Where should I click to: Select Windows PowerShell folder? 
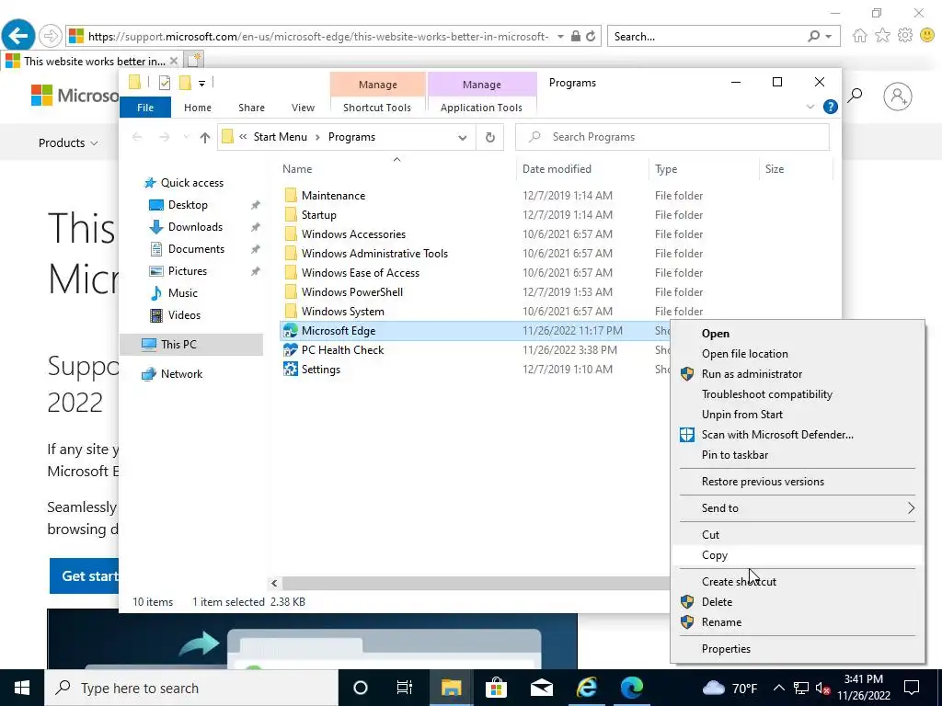point(352,292)
